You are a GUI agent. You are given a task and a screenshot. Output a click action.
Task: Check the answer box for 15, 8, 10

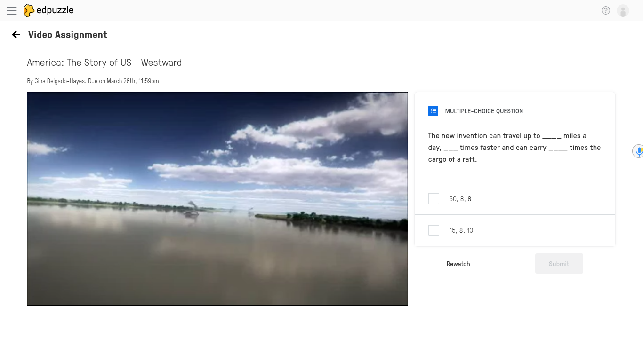[434, 230]
